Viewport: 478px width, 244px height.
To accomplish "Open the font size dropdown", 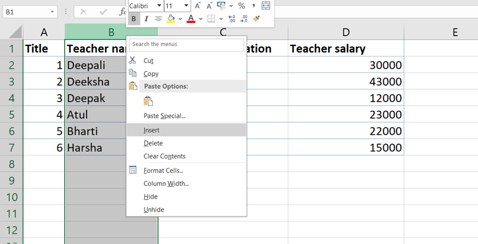I will tap(186, 5).
